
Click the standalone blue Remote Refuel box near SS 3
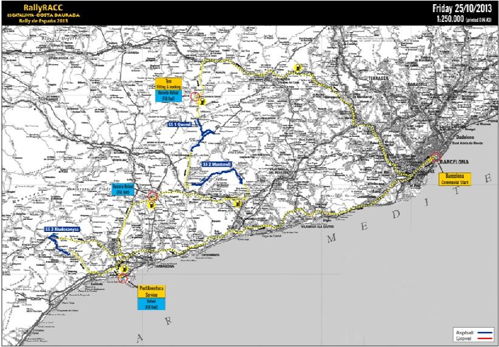pos(123,189)
